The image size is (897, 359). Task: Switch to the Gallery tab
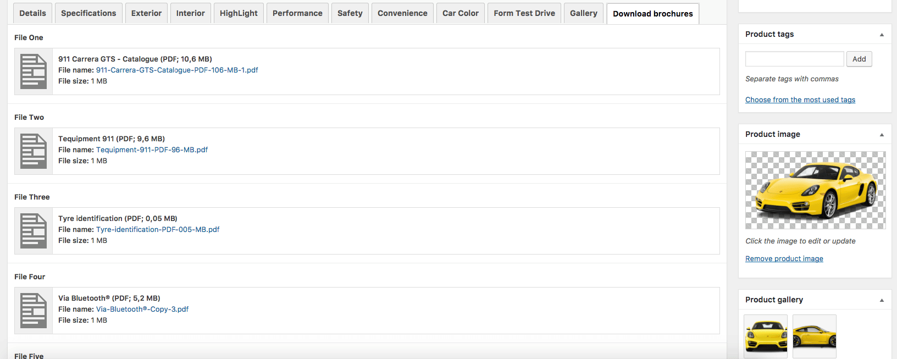pos(584,13)
